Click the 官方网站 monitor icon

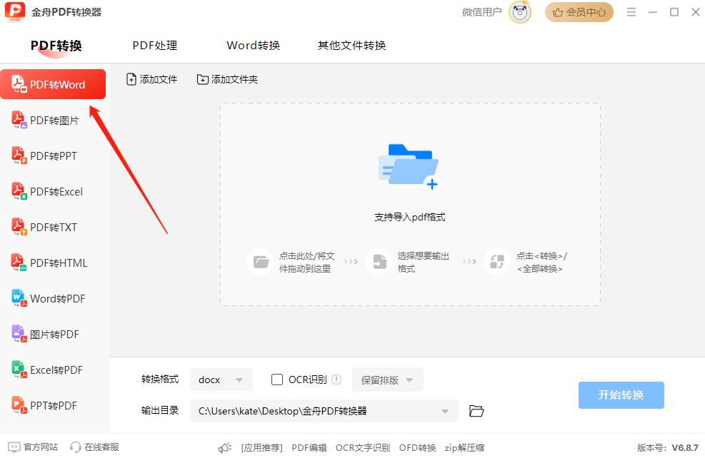pos(14,447)
